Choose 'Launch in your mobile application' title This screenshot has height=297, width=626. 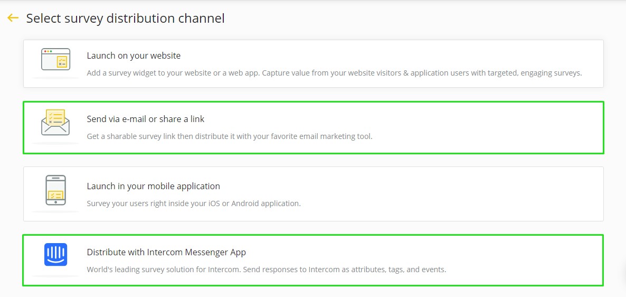153,186
